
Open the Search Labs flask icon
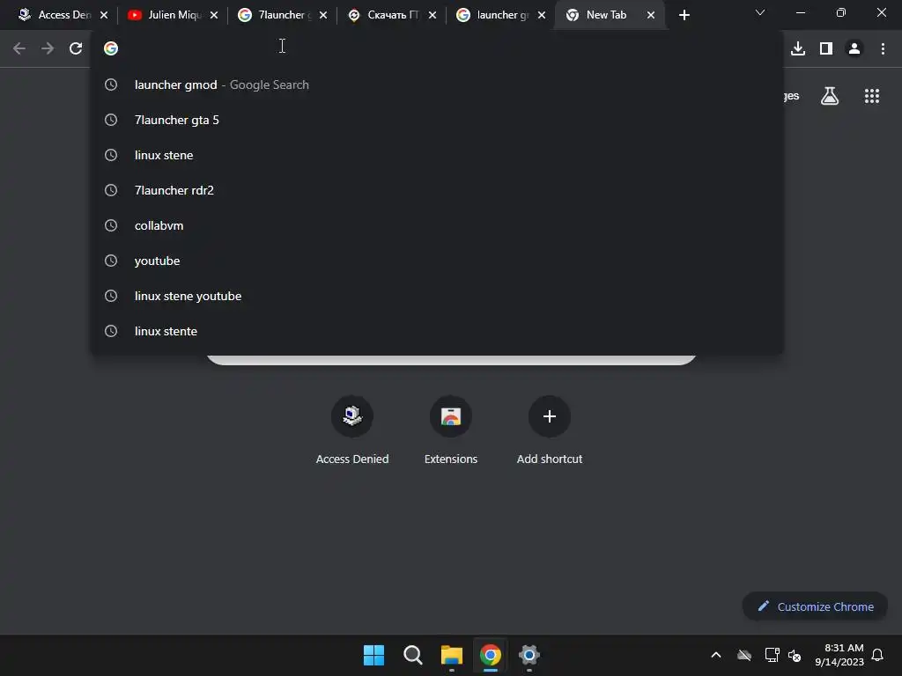830,96
